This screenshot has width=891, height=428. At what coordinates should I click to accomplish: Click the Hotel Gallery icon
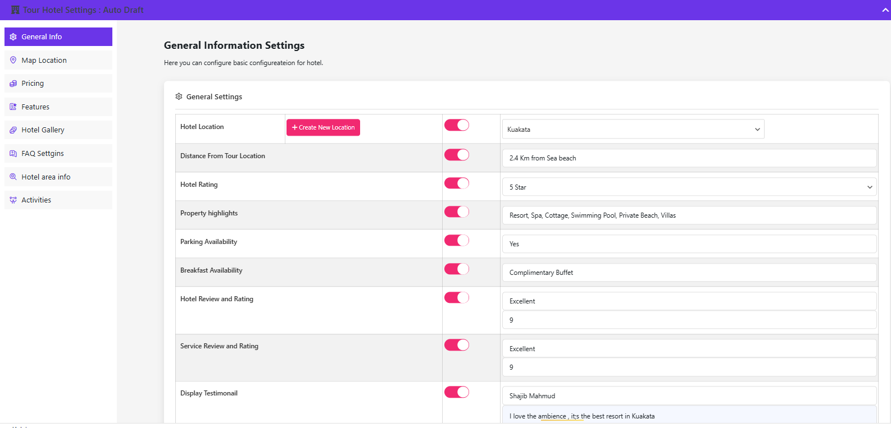pos(13,130)
